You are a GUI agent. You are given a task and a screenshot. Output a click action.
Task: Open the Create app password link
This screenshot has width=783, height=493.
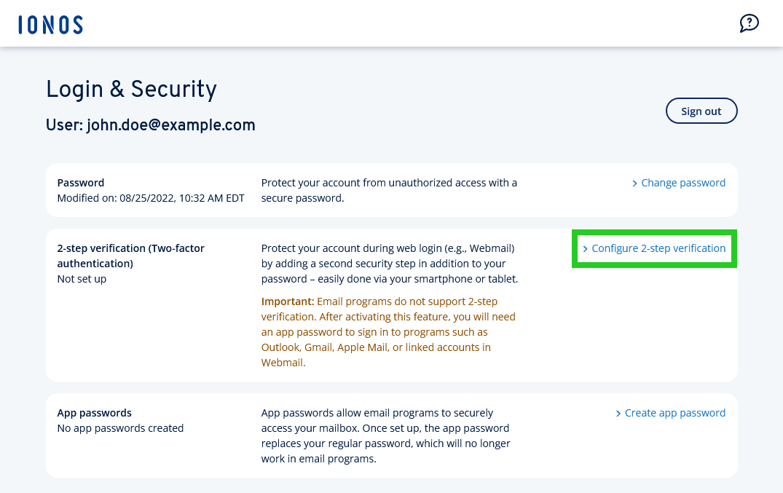674,413
